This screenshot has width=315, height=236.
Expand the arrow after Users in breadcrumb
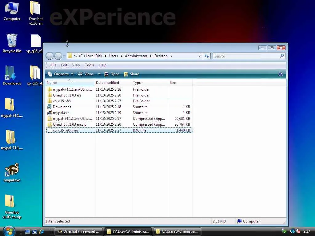121,56
